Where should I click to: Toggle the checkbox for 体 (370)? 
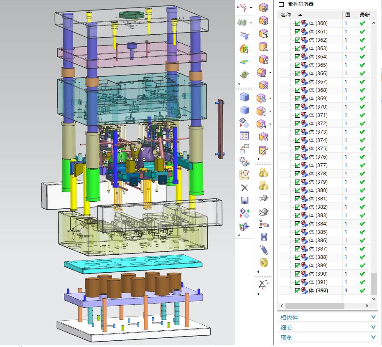(298, 107)
